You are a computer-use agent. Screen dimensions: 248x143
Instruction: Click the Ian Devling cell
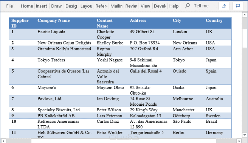click(x=111, y=101)
